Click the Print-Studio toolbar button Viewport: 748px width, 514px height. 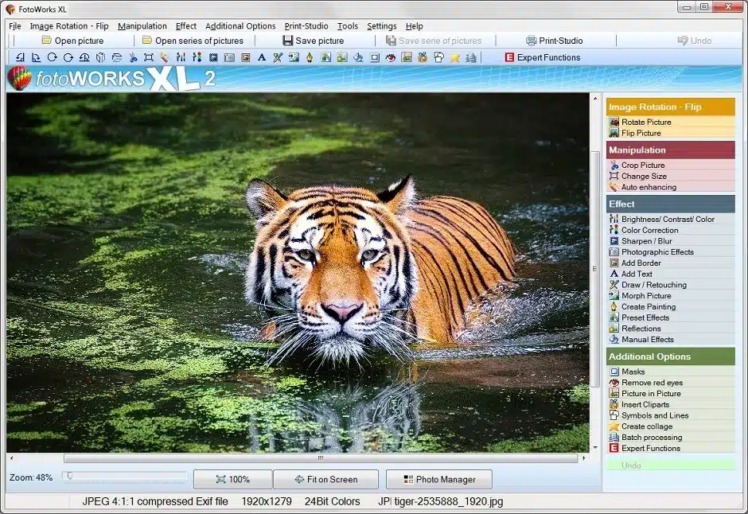coord(555,41)
